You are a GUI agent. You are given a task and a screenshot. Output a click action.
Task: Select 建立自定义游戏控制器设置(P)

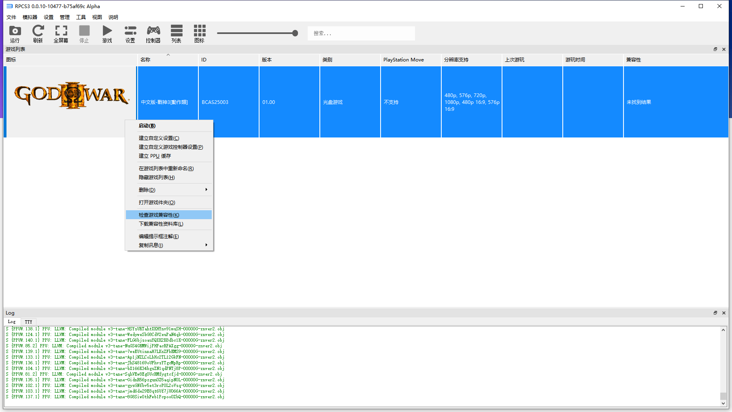coord(169,147)
